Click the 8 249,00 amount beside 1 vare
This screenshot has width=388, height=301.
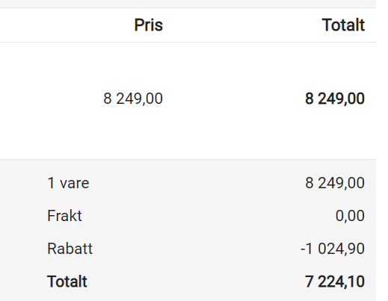tap(335, 183)
